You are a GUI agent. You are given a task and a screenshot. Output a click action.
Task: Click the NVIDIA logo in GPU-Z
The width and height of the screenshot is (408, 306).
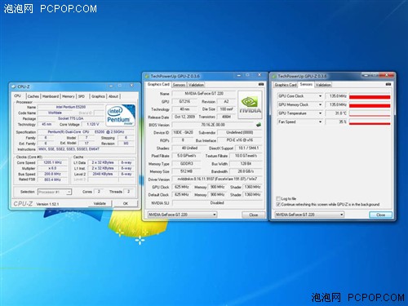pyautogui.click(x=250, y=104)
